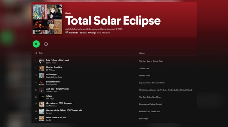The height and width of the screenshot is (127, 228).
Task: Open album Just As I Am
Action: click(x=144, y=68)
